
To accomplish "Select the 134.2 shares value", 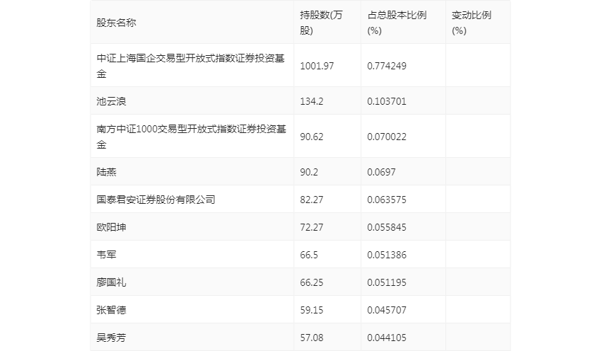I will click(x=311, y=101).
